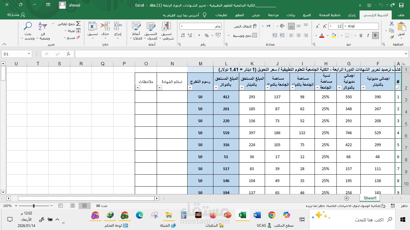Open the filter dropdown on ملاحظات column

click(x=138, y=87)
